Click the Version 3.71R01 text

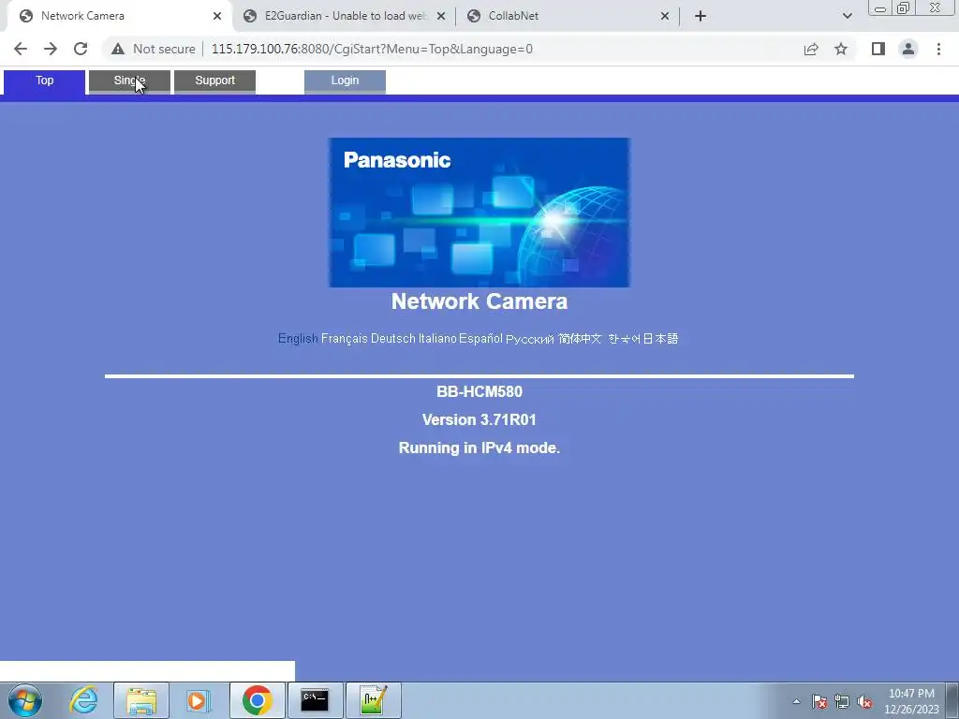point(479,420)
